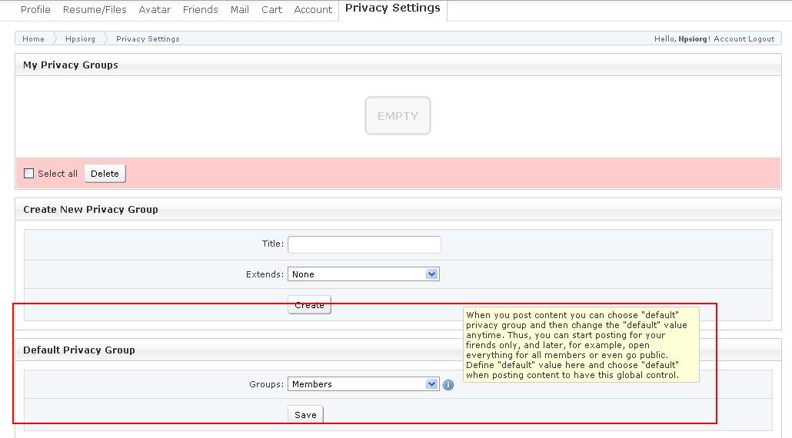Click the Create button
This screenshot has width=792, height=438.
pos(309,305)
